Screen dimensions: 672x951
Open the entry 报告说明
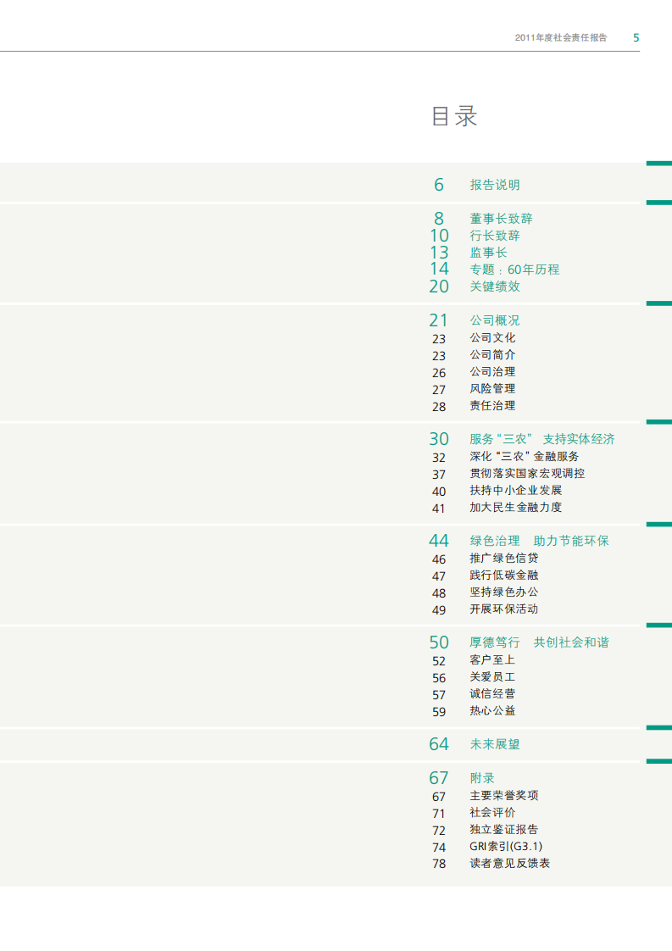point(495,185)
